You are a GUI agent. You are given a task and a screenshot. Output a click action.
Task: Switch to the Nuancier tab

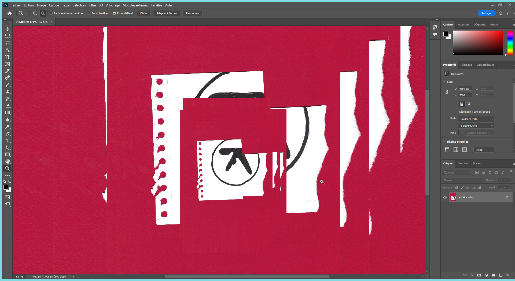[x=463, y=25]
